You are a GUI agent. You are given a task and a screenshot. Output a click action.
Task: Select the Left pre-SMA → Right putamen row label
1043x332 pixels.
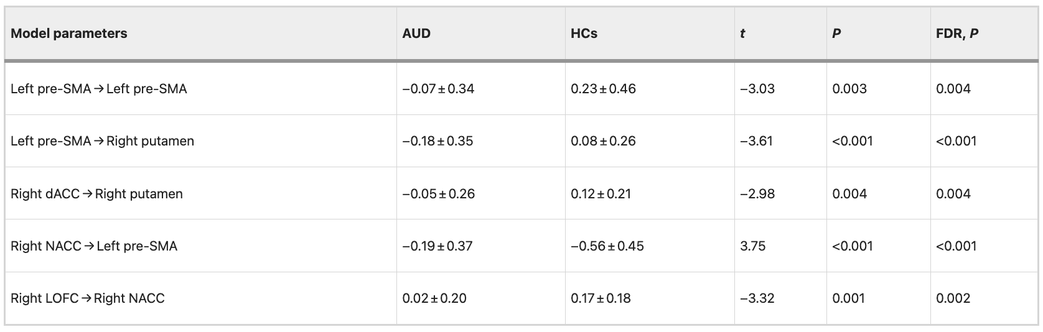(x=103, y=141)
